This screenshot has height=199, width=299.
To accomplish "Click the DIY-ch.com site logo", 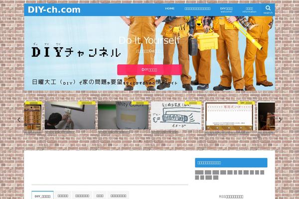I will [54, 10].
